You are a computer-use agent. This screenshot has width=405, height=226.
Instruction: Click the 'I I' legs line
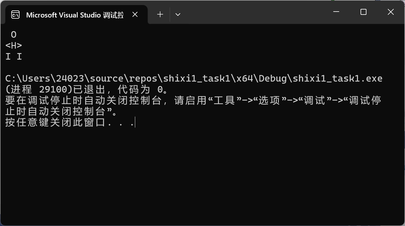pyautogui.click(x=14, y=57)
